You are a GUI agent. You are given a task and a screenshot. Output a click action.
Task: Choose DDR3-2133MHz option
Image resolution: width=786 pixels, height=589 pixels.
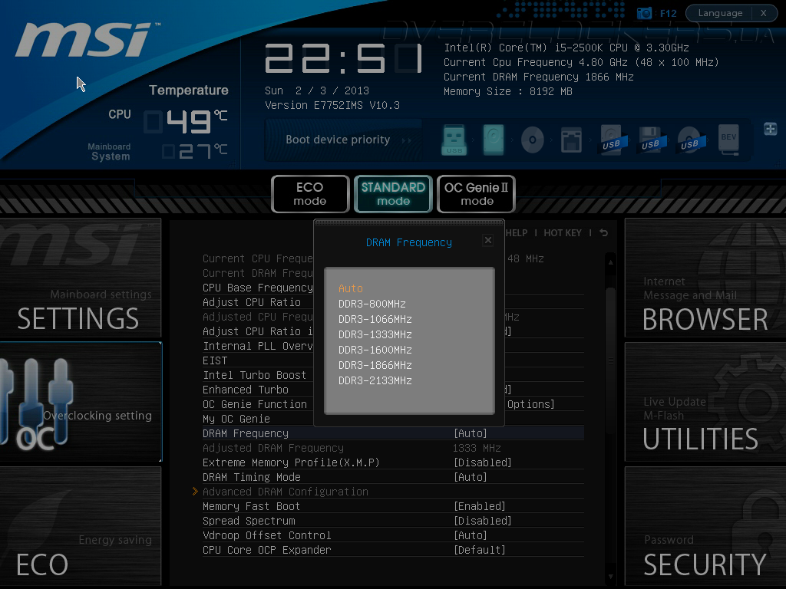[375, 380]
